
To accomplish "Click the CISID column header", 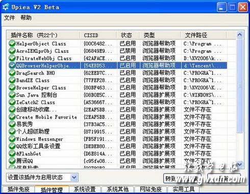I will tap(91, 35).
